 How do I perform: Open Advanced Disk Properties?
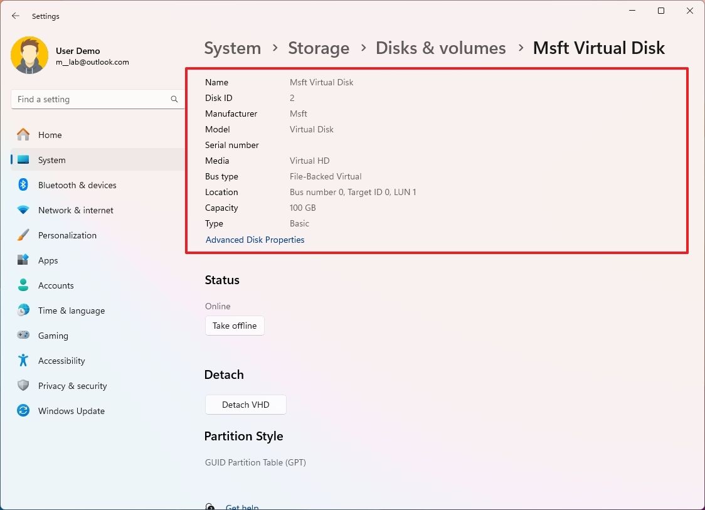pos(255,240)
